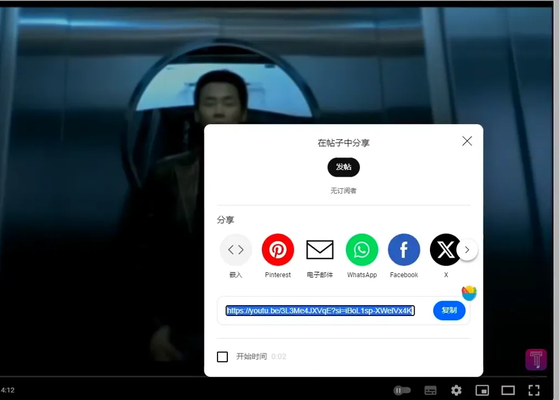Share the video on WhatsApp

pos(362,250)
